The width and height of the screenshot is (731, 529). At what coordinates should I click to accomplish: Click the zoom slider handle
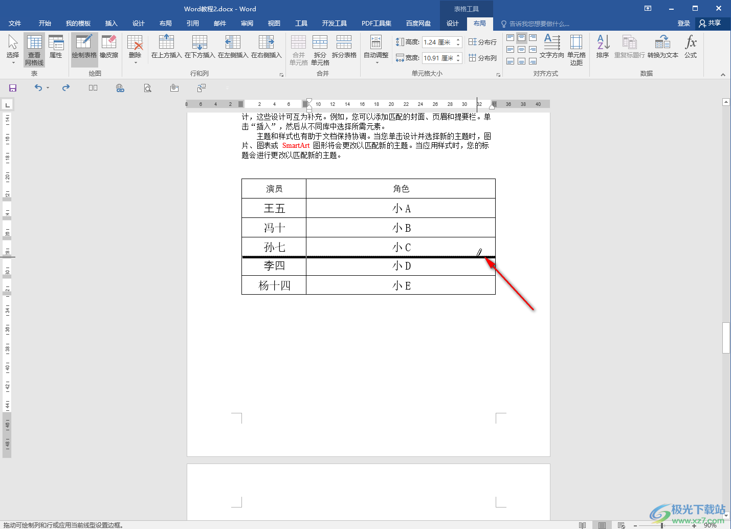tap(662, 525)
